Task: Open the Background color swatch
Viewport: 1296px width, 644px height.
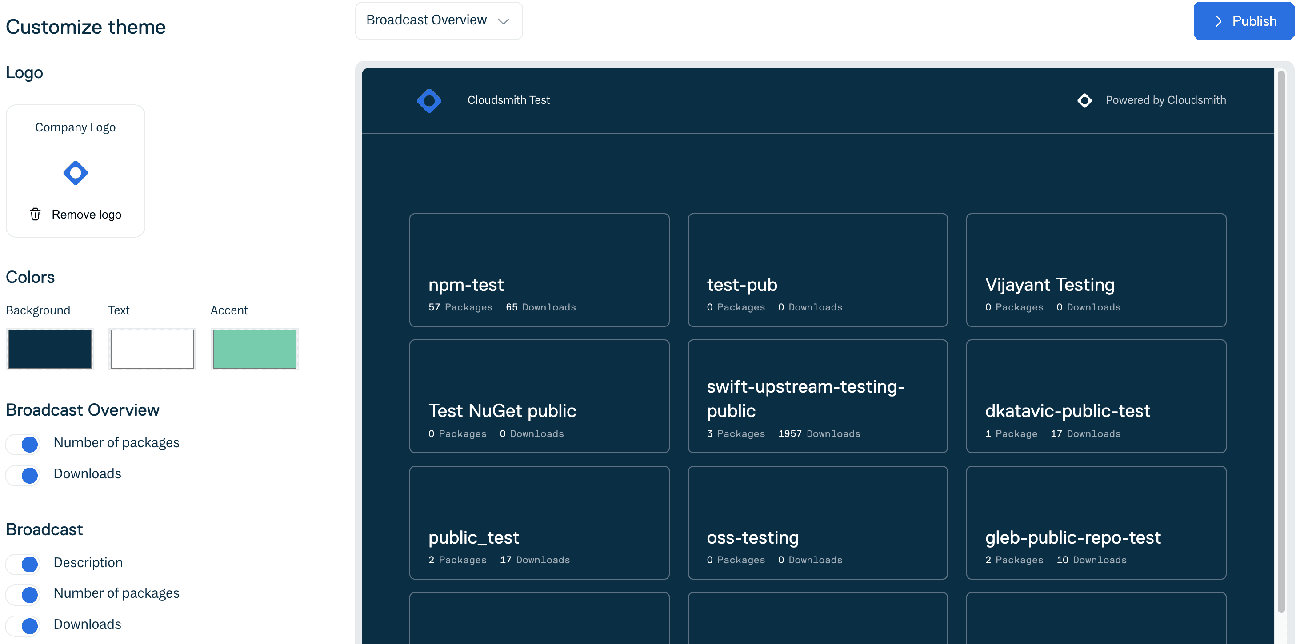Action: coord(50,349)
